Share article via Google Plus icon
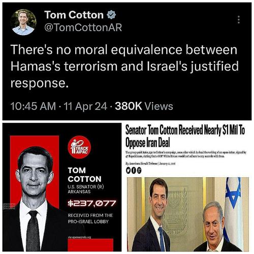The height and width of the screenshot is (254, 254). coord(139,171)
